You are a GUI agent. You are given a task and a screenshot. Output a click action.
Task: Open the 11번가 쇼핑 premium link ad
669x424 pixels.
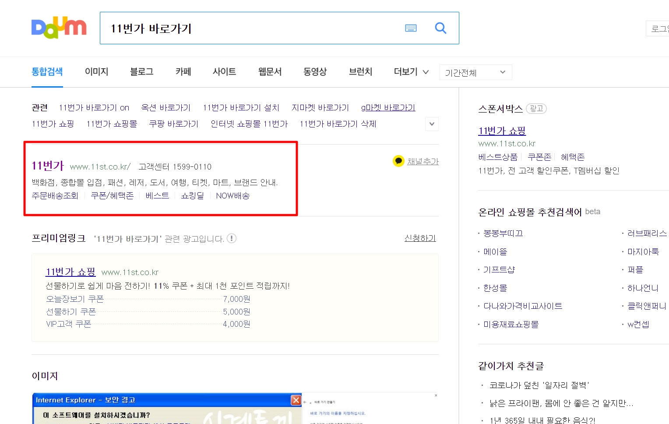70,272
